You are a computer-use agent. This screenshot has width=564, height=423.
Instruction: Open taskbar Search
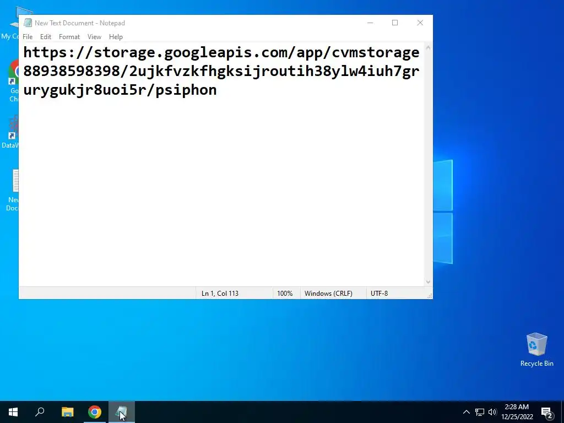40,412
